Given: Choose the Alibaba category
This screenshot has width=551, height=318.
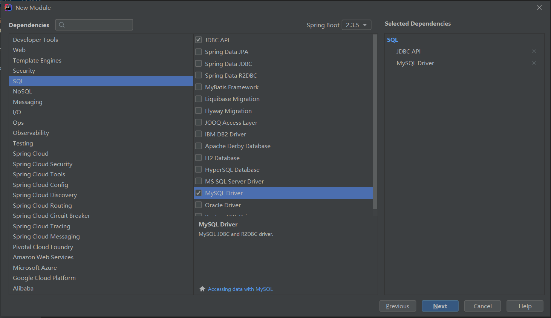Looking at the screenshot, I should coord(101,288).
